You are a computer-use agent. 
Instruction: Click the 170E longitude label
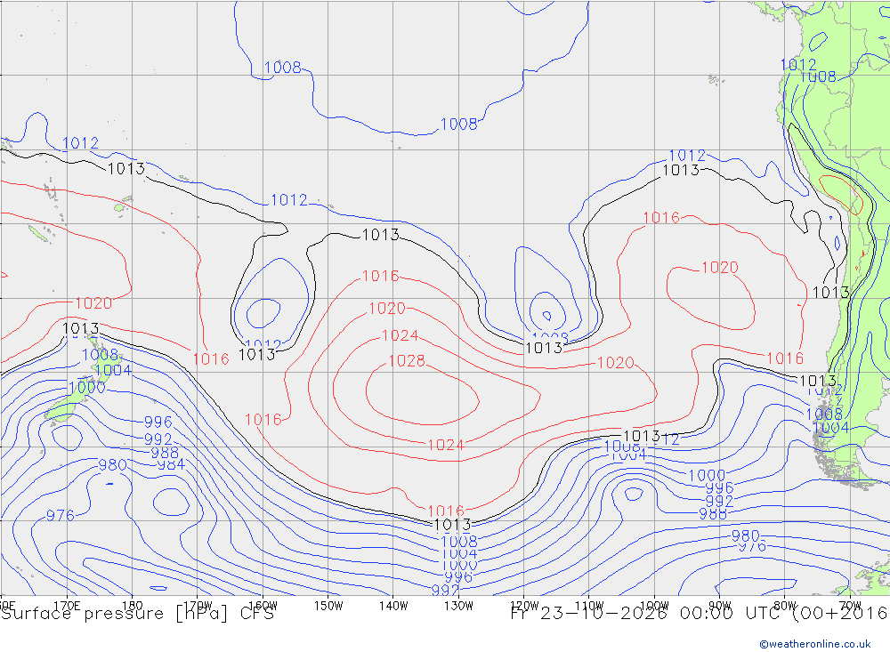coord(67,606)
